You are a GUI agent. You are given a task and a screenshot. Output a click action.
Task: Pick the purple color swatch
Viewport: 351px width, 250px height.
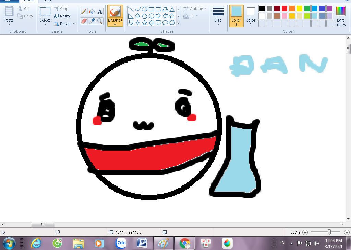[x=330, y=9]
